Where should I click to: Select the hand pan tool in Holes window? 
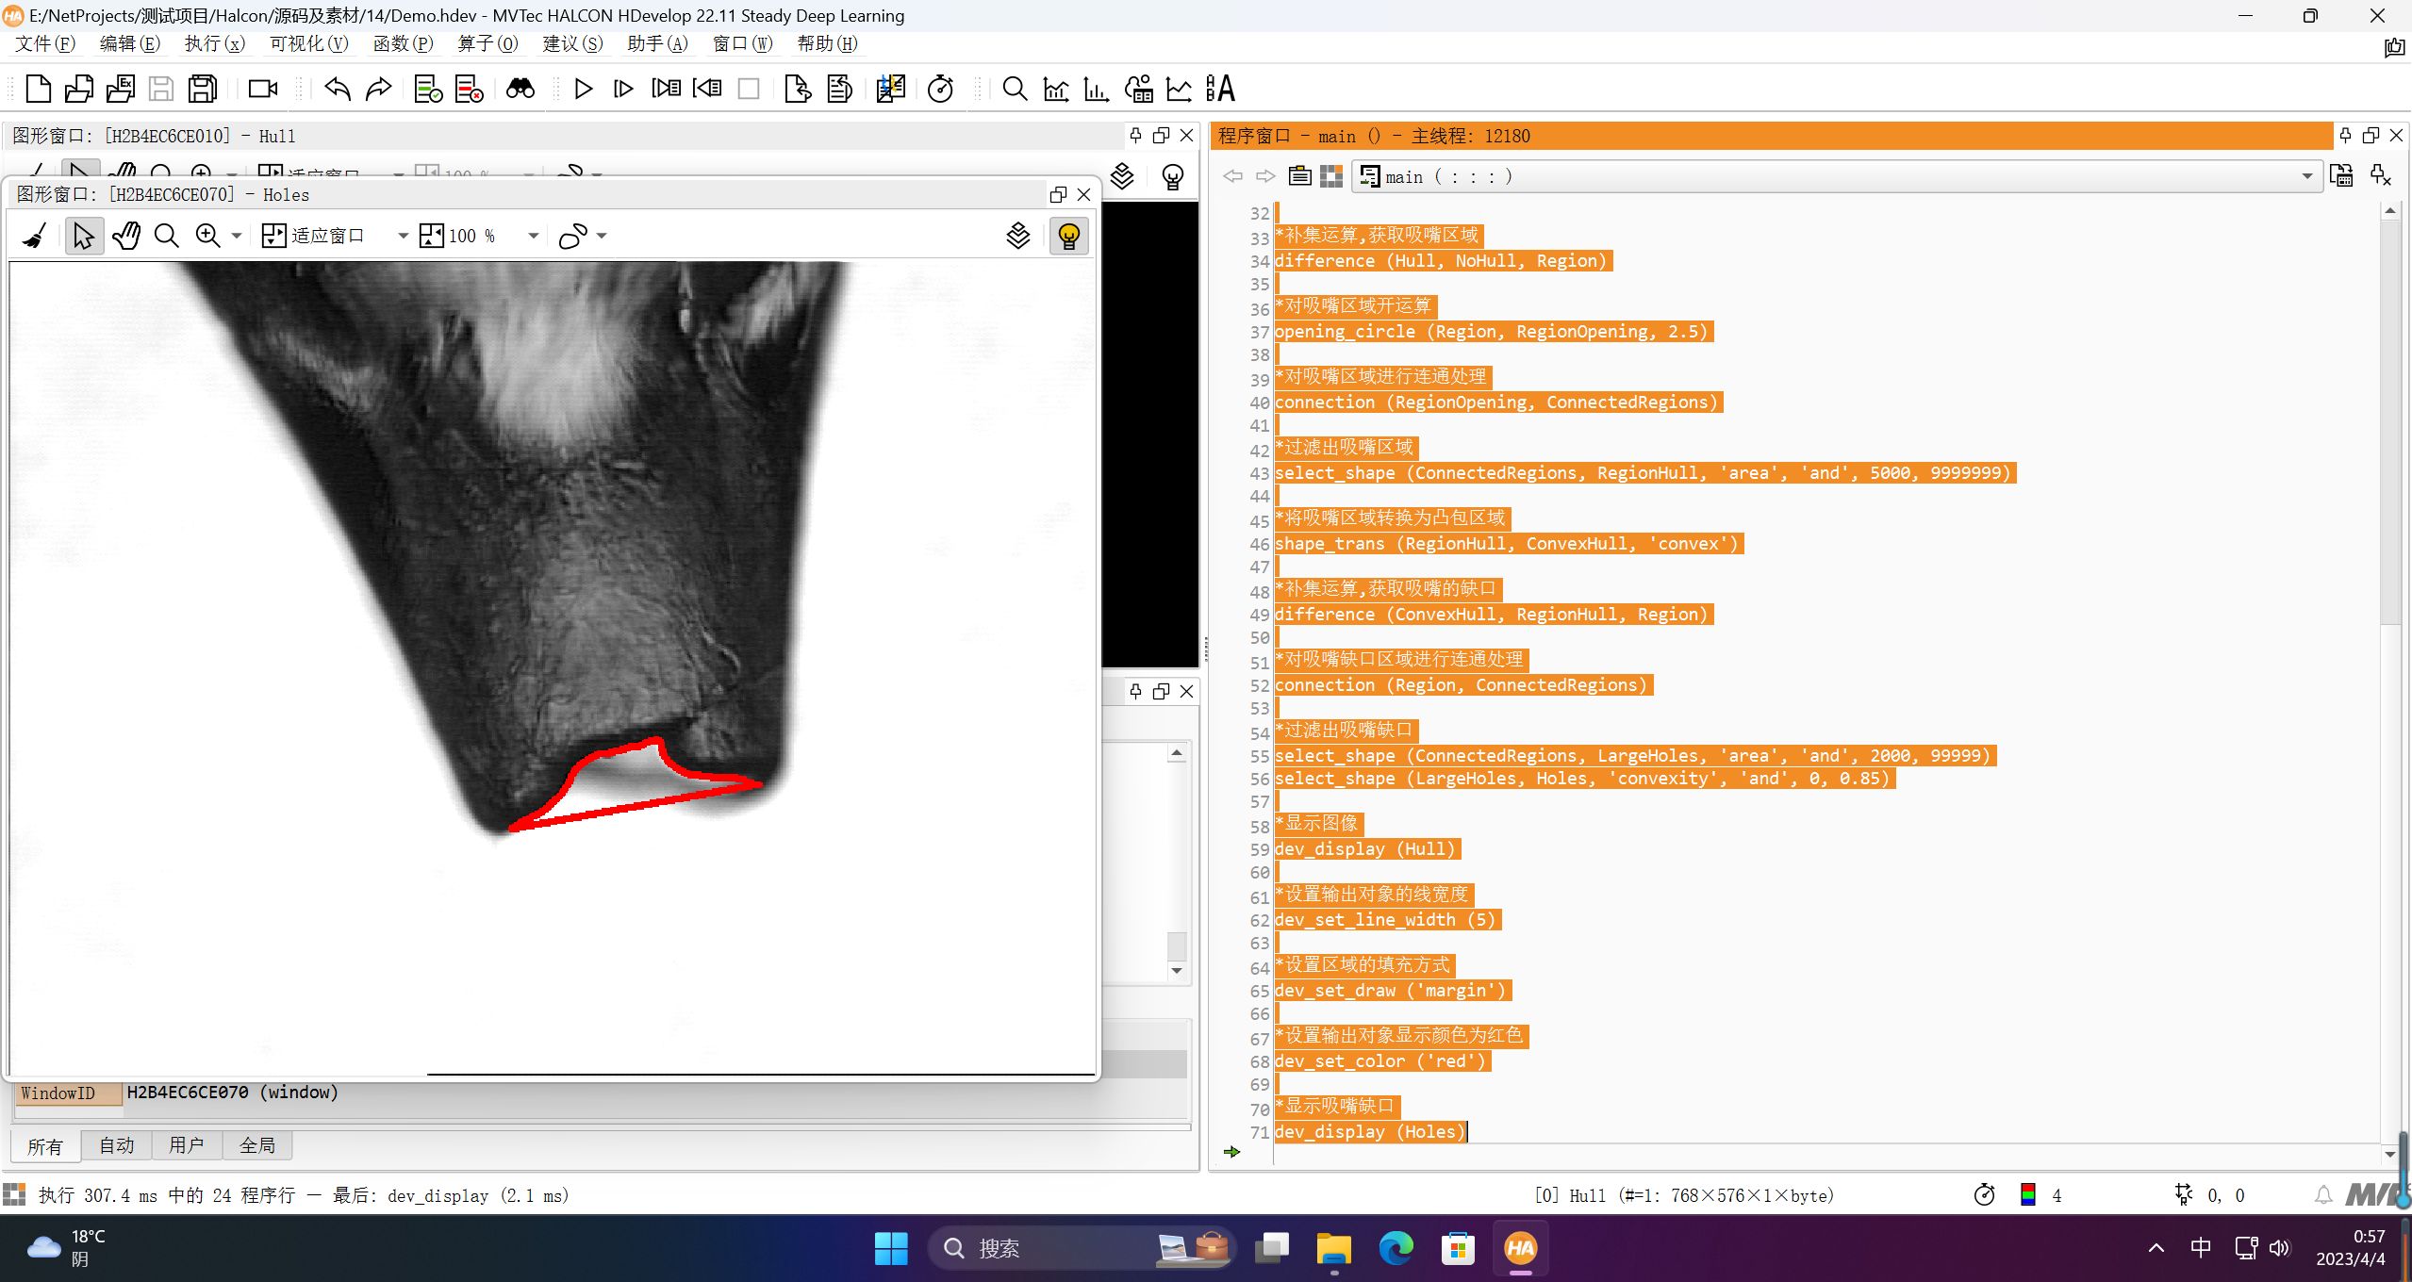125,236
